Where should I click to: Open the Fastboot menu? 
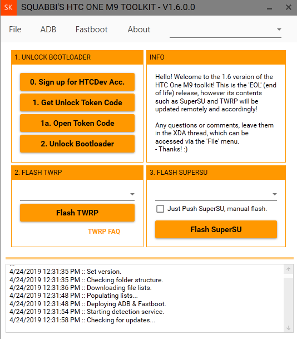[x=91, y=30]
